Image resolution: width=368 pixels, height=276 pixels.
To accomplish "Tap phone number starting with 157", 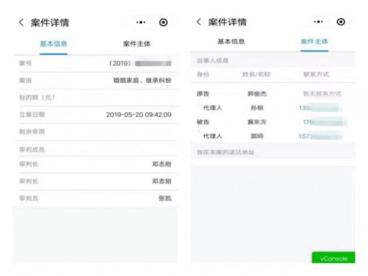I will pos(320,136).
